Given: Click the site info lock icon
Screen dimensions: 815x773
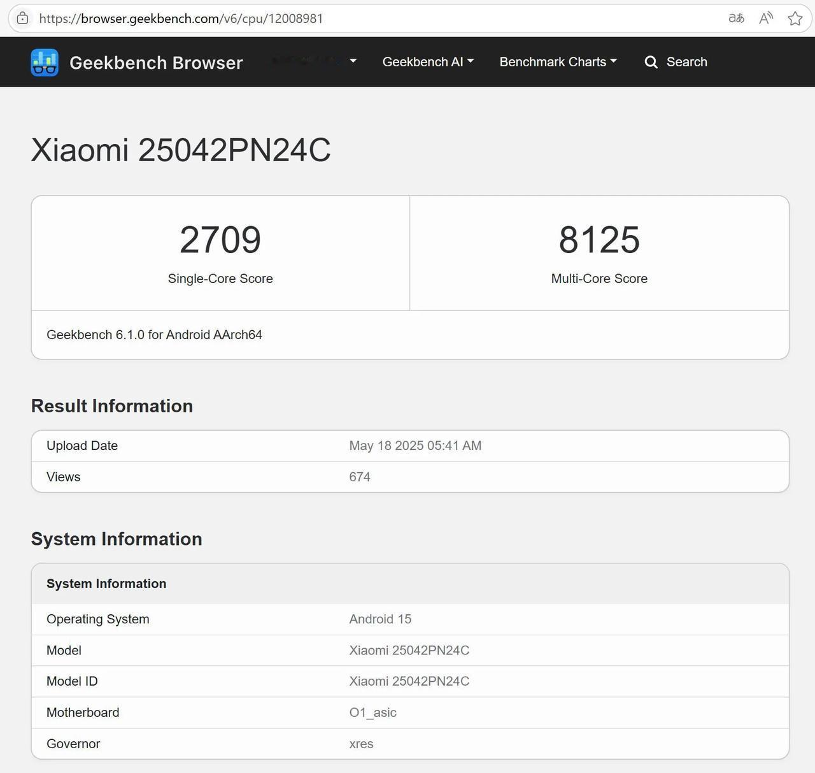Looking at the screenshot, I should [x=22, y=18].
